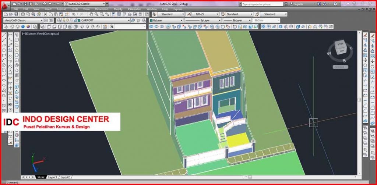Toggle layer on/off lightbulb for CARPORT
Image resolution: width=377 pixels, height=185 pixels.
[64, 21]
